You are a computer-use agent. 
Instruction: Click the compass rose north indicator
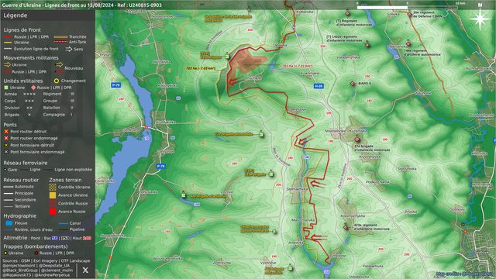tap(480, 18)
